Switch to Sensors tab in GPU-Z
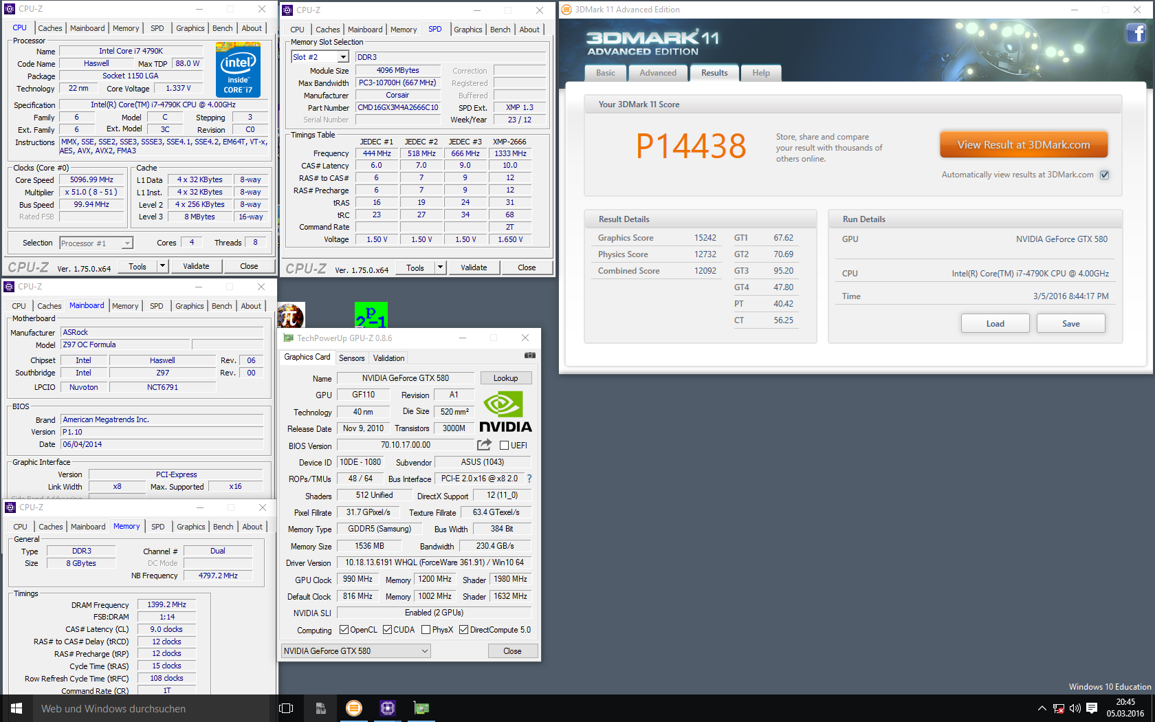This screenshot has width=1155, height=722. click(352, 358)
